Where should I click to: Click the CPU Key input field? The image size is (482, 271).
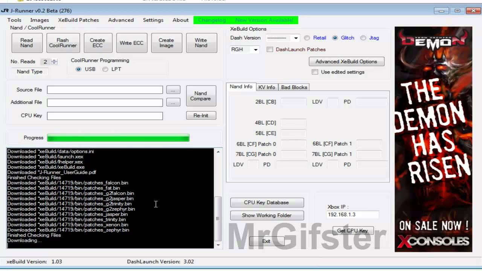105,116
